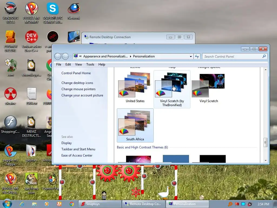This screenshot has height=208, width=277.
Task: Select the Vinyl Scratch theme
Action: click(x=209, y=87)
